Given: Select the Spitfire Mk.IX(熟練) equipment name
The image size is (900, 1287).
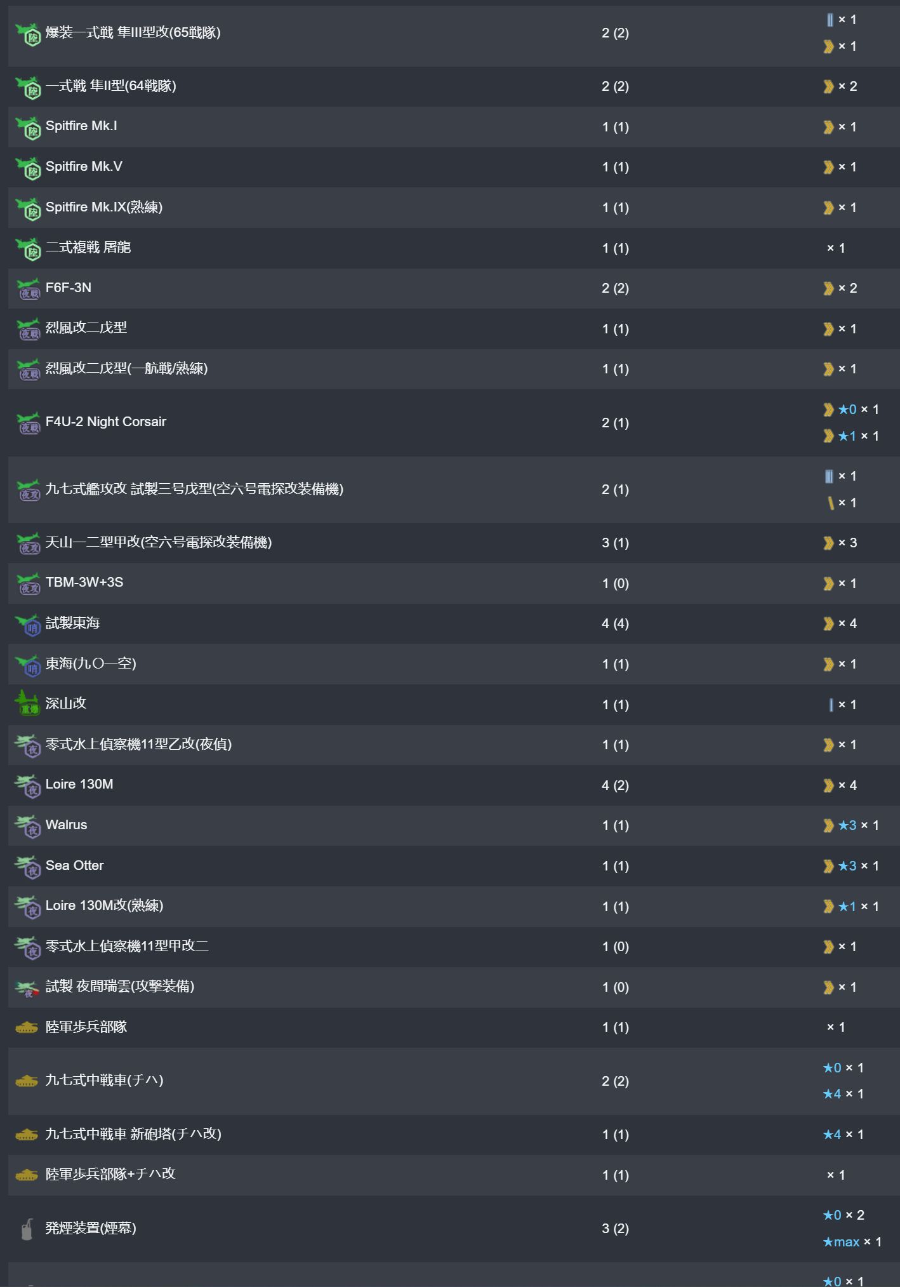Looking at the screenshot, I should [x=104, y=207].
